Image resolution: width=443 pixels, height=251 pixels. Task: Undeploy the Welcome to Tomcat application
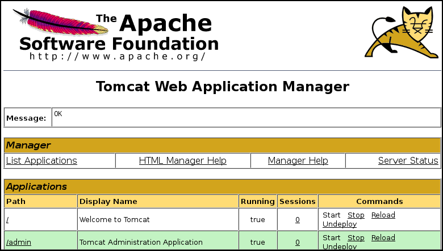coord(340,224)
